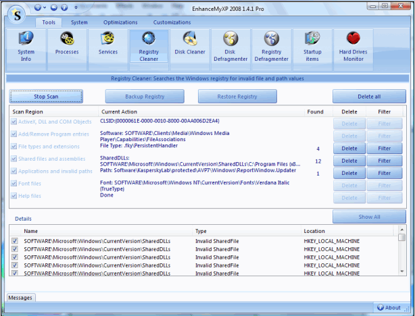Toggle Applications and invalid paths checkbox
This screenshot has width=415, height=316.
click(14, 171)
